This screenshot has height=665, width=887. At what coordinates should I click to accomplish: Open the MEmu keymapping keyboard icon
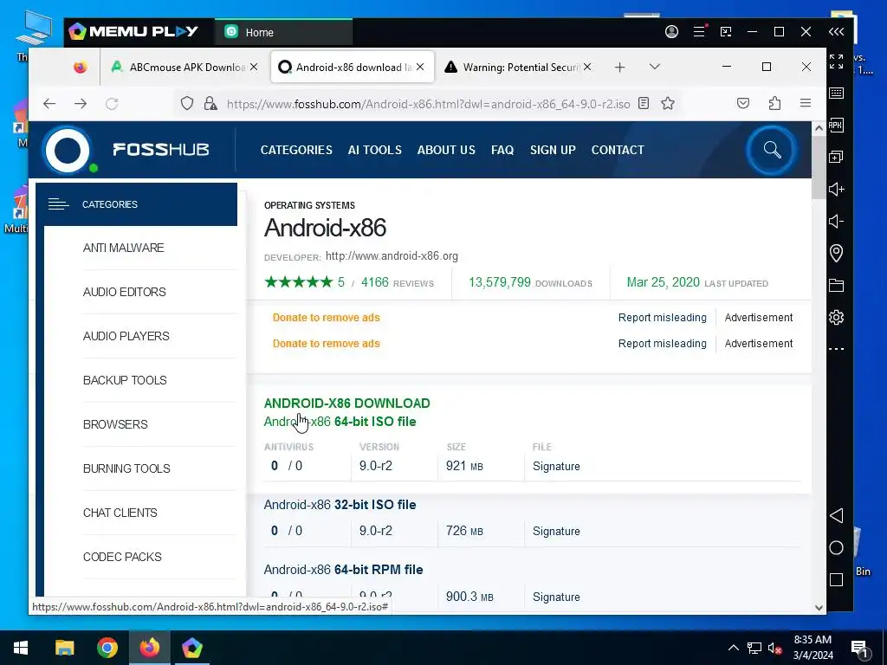coord(836,93)
